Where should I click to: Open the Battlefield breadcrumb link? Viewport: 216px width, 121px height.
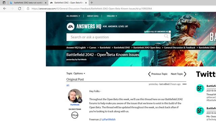pos(105,48)
